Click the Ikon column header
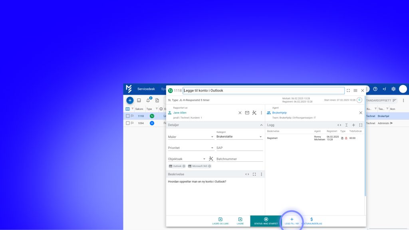Screen dimensions: 409x230 pos(393,109)
